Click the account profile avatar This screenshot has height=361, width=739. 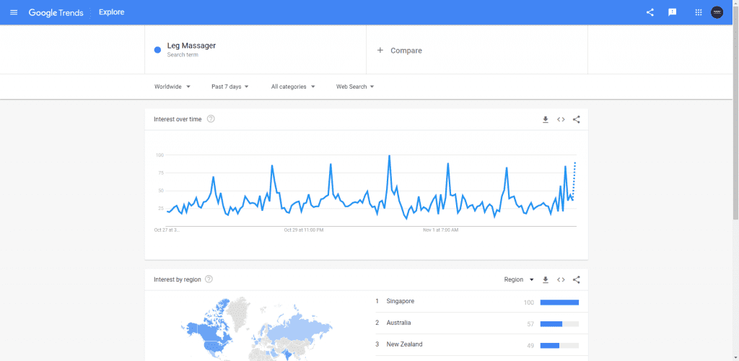[x=717, y=12]
